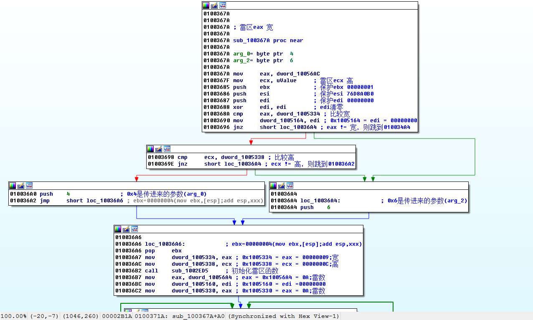Click third title icon on loc_10036A6 block
533x320 pixels.
tap(135, 229)
